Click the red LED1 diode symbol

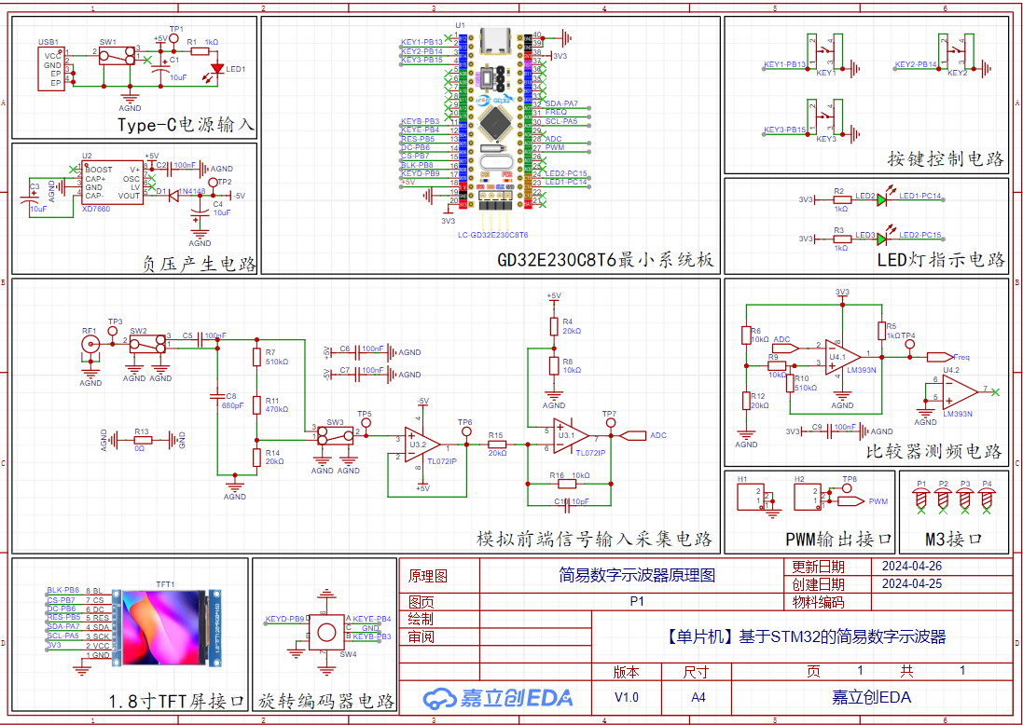[218, 68]
